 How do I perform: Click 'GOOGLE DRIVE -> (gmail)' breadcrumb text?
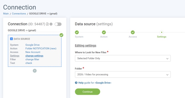pyautogui.click(x=43, y=14)
